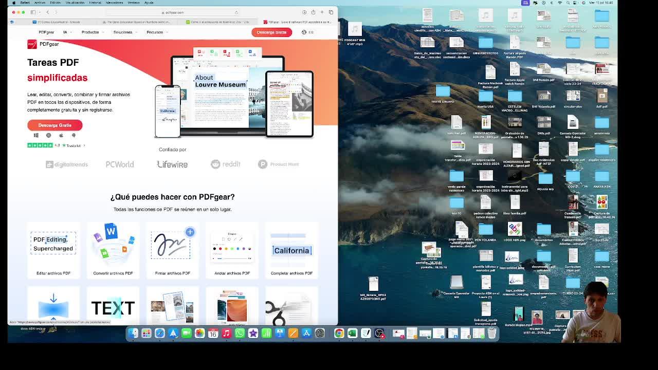The width and height of the screenshot is (658, 370).
Task: Open the Completar archivos PDF card
Action: [291, 251]
